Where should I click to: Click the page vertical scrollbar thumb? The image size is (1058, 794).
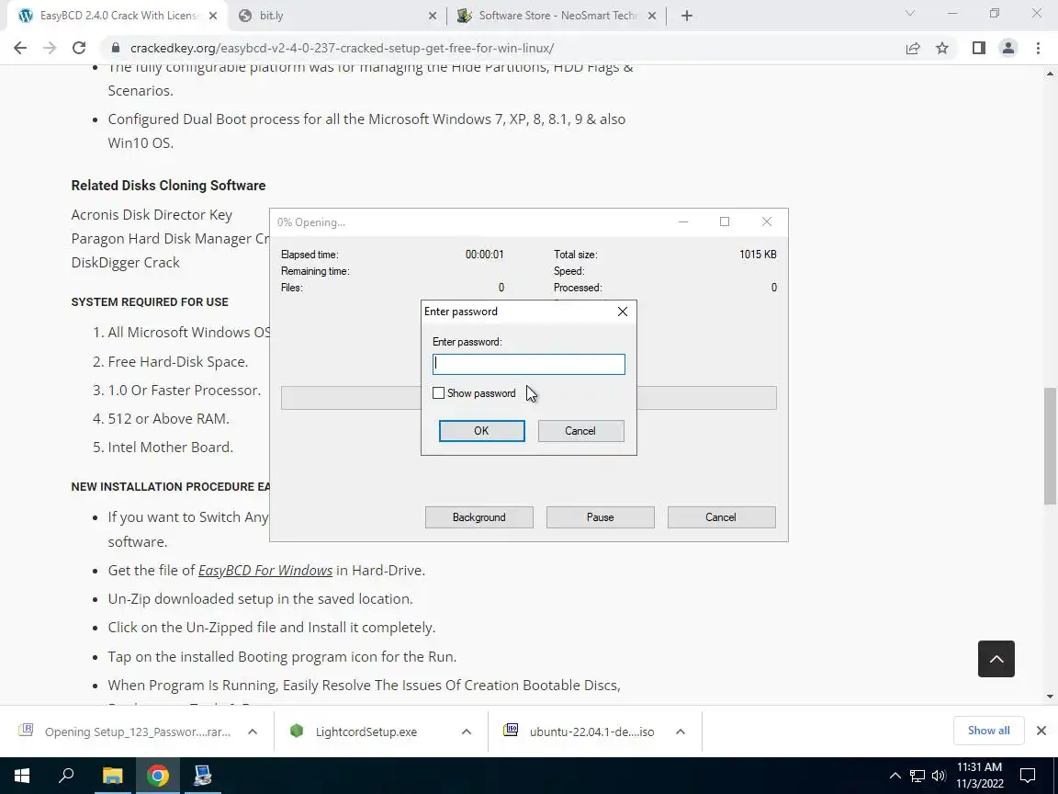[1050, 446]
